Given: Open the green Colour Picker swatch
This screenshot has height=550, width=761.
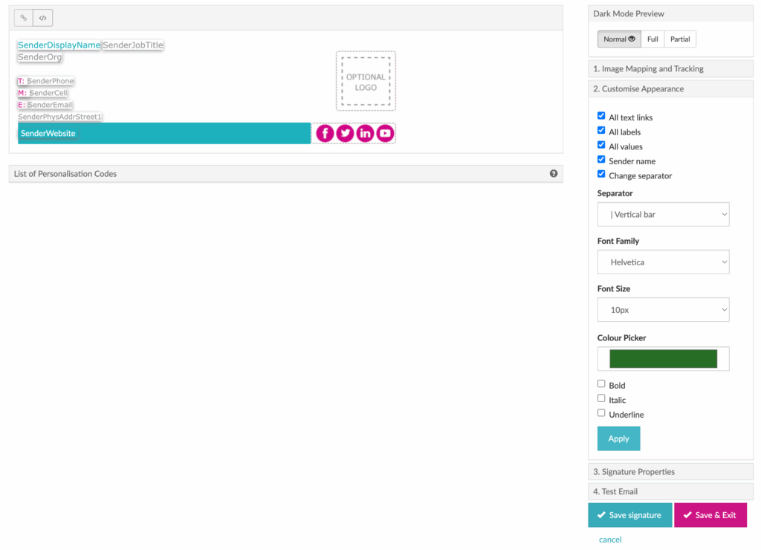Looking at the screenshot, I should 663,359.
